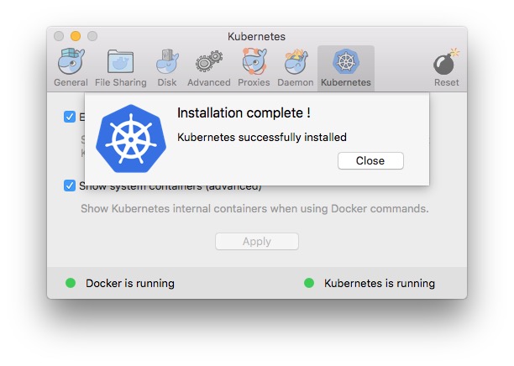This screenshot has height=366, width=514.
Task: Click the red window close button
Action: click(x=59, y=36)
